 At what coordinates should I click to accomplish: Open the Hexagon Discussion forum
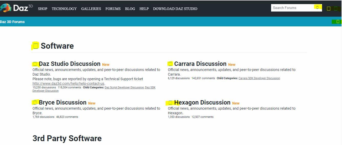(x=202, y=102)
